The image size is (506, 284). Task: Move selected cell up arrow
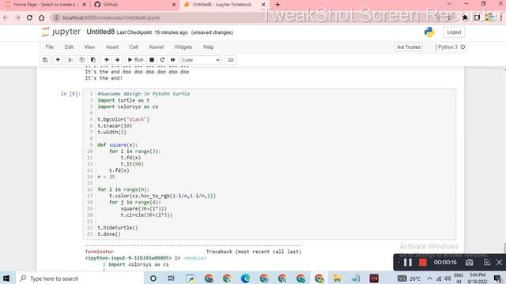pyautogui.click(x=107, y=60)
